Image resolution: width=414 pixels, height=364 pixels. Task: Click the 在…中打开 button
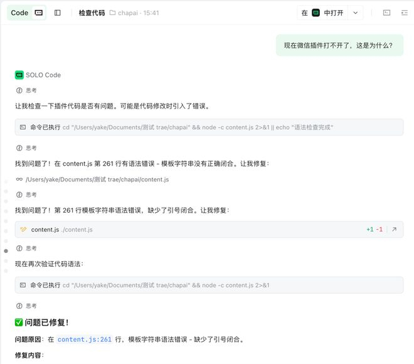[x=322, y=13]
